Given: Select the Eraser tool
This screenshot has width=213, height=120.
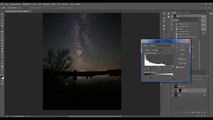Looking at the screenshot, I should (x=2, y=43).
